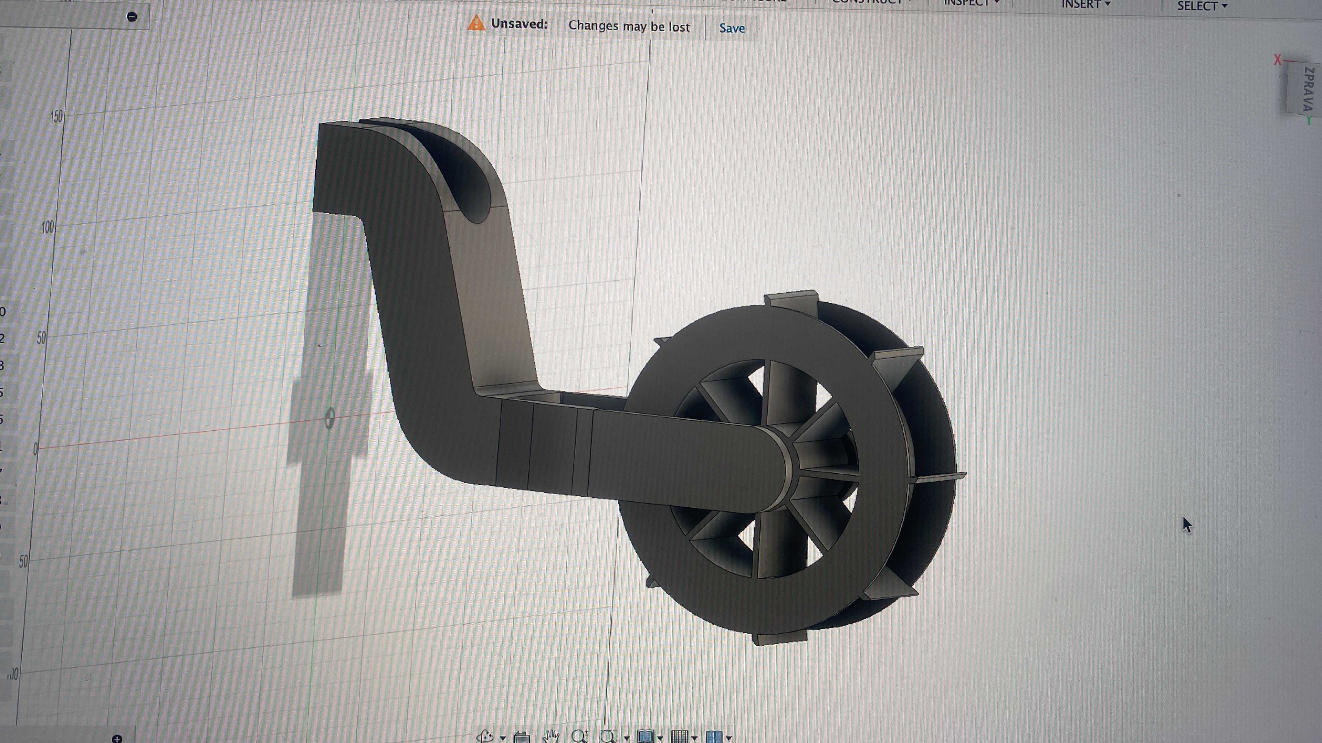This screenshot has width=1322, height=743.
Task: Click the Orbit tool icon
Action: (484, 736)
